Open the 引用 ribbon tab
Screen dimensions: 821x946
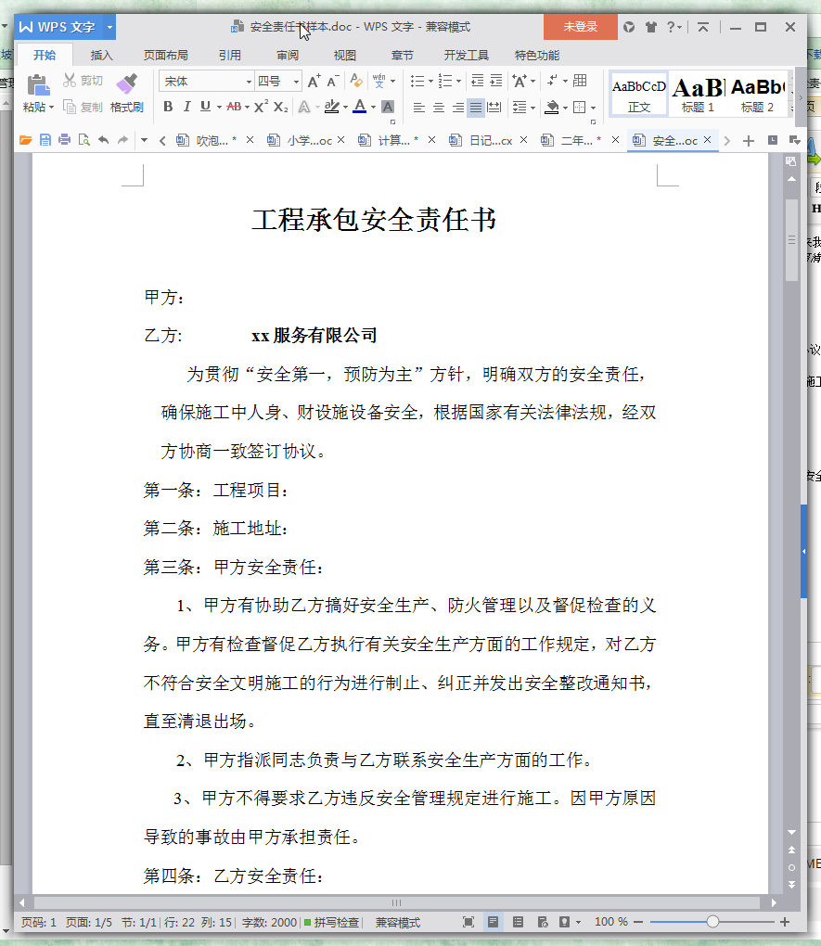(x=229, y=56)
